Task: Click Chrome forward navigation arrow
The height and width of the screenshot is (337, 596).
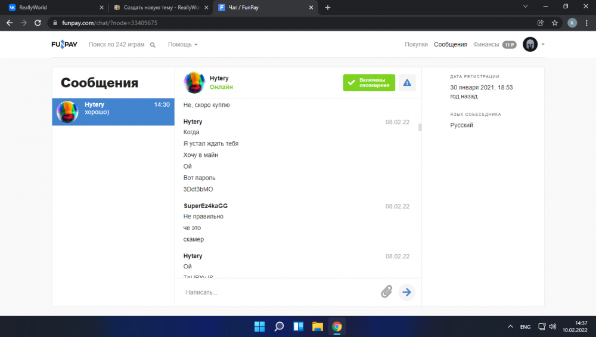Action: coord(24,23)
